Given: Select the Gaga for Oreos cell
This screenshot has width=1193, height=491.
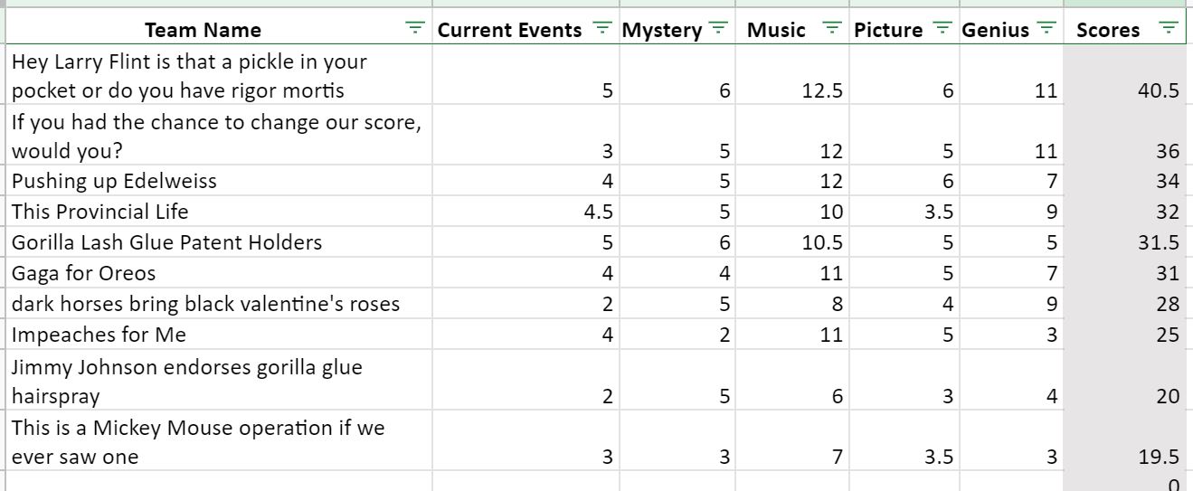Looking at the screenshot, I should point(220,273).
